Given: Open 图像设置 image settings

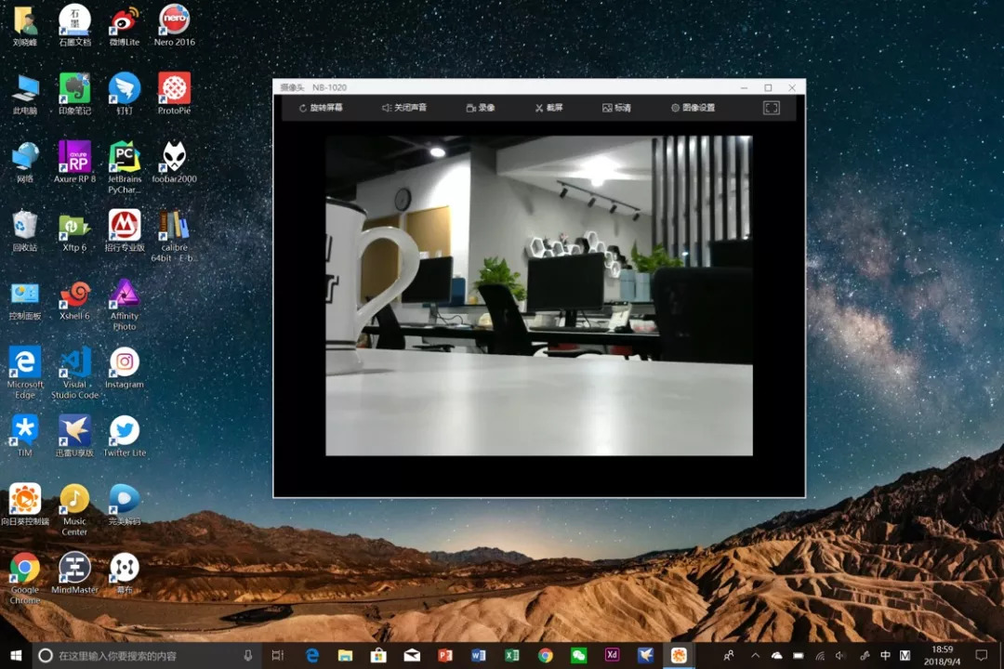Looking at the screenshot, I should click(694, 108).
